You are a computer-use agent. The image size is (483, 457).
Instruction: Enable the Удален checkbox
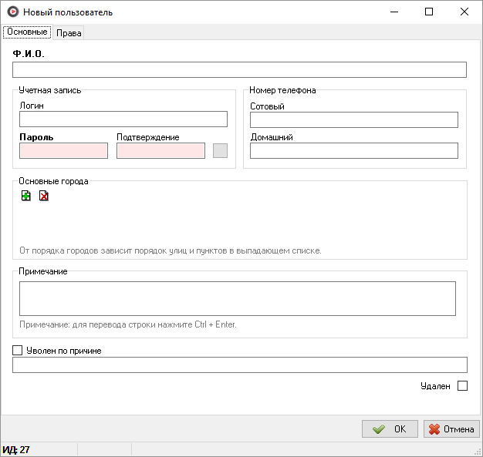(462, 386)
